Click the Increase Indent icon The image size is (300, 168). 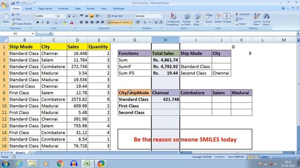pyautogui.click(x=103, y=22)
